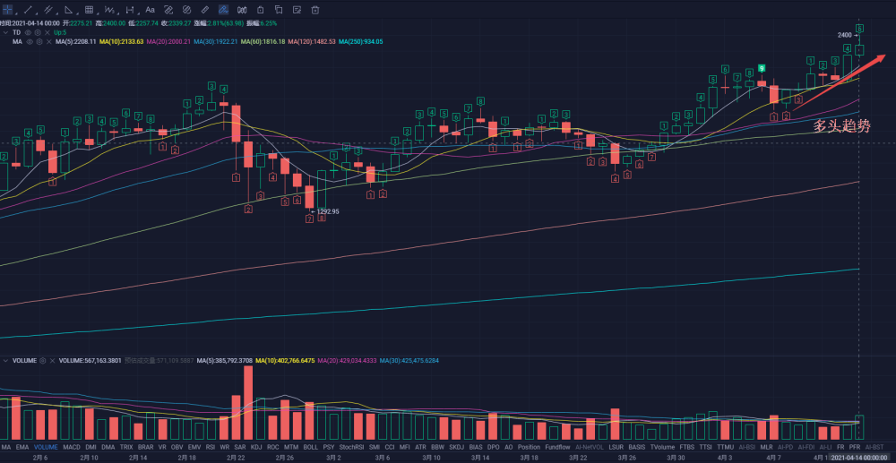Click the first eraser-style tool icon
Screen dimensions: 896x463
click(x=168, y=10)
